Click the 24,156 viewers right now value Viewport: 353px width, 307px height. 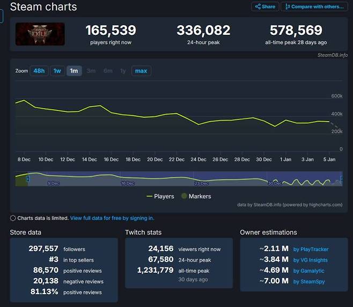pos(161,249)
